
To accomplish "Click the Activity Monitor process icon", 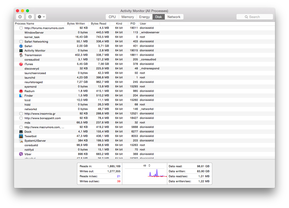I will (21, 51).
